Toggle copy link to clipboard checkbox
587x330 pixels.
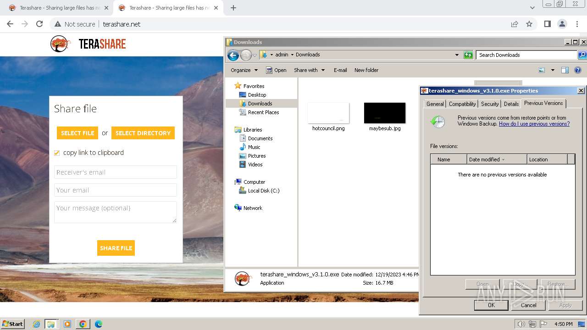pyautogui.click(x=57, y=153)
